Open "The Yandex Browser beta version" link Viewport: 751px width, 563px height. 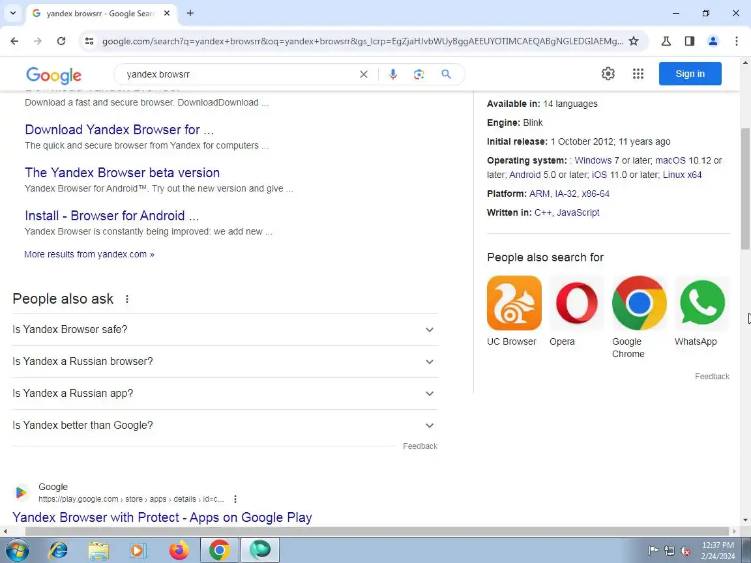pyautogui.click(x=122, y=173)
